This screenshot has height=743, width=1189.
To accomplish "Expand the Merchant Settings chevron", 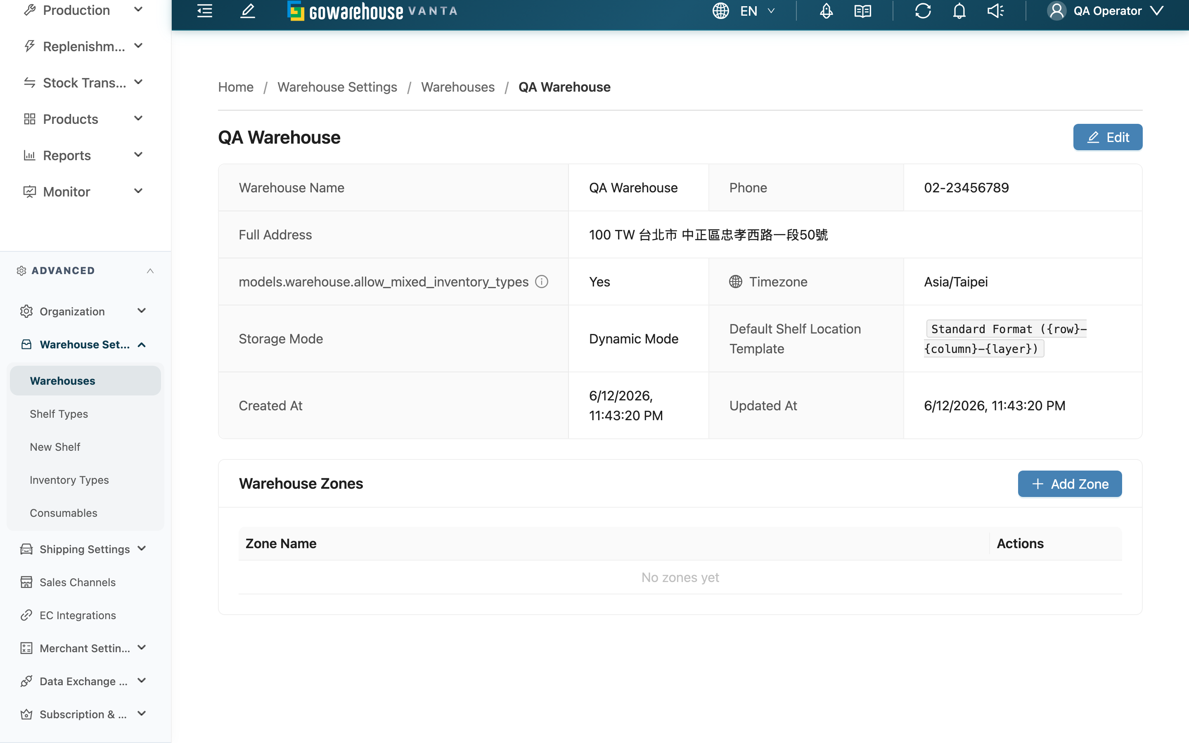I will click(x=142, y=647).
